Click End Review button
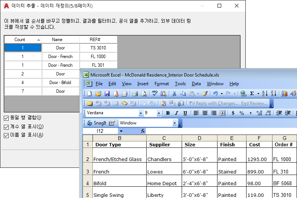Viewport: 297px width, 198px height. pyautogui.click(x=254, y=103)
